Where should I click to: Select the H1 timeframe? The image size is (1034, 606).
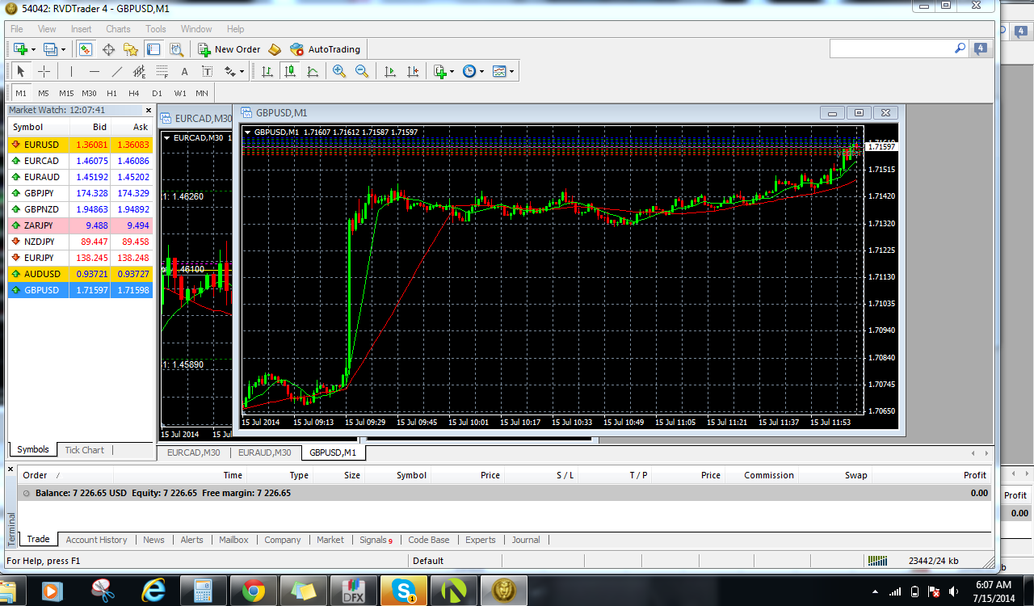(x=111, y=93)
